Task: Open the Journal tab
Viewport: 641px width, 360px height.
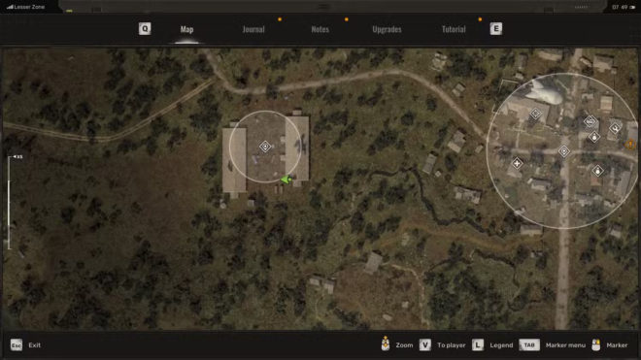Action: (x=253, y=29)
